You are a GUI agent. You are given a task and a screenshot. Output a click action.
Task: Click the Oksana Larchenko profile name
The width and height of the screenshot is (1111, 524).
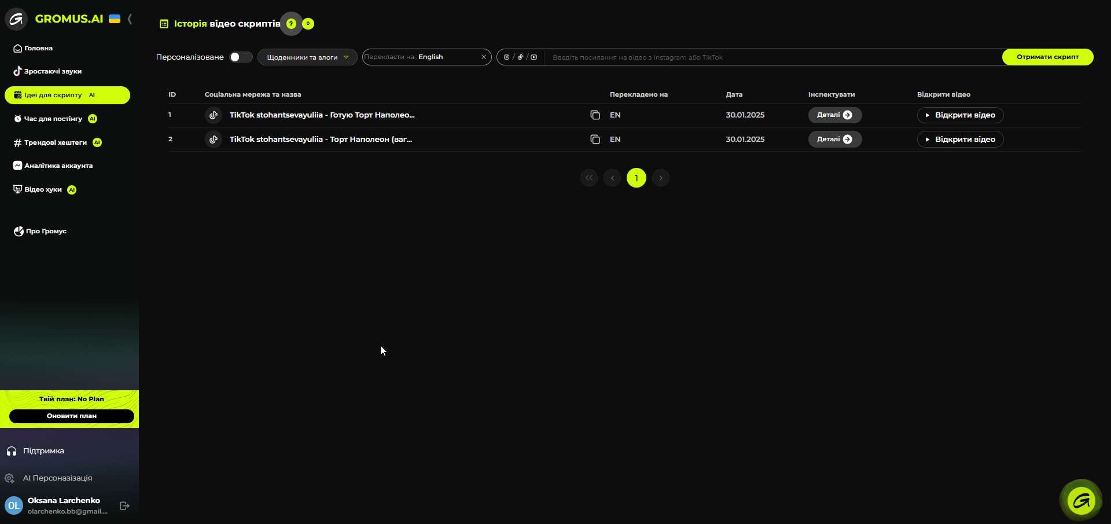click(64, 501)
